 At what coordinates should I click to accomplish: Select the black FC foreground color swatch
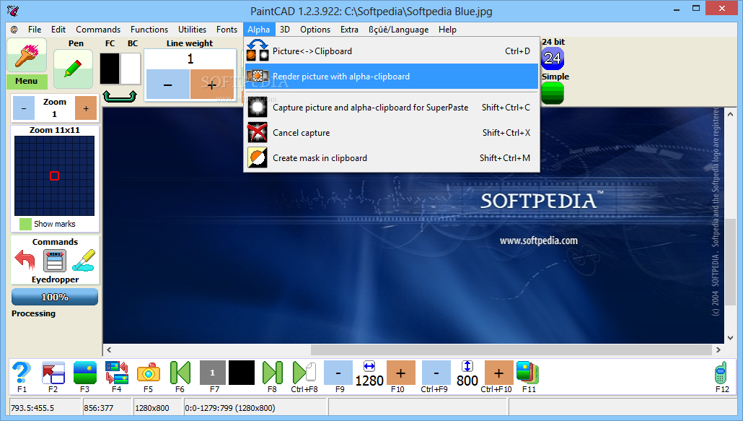pyautogui.click(x=110, y=69)
